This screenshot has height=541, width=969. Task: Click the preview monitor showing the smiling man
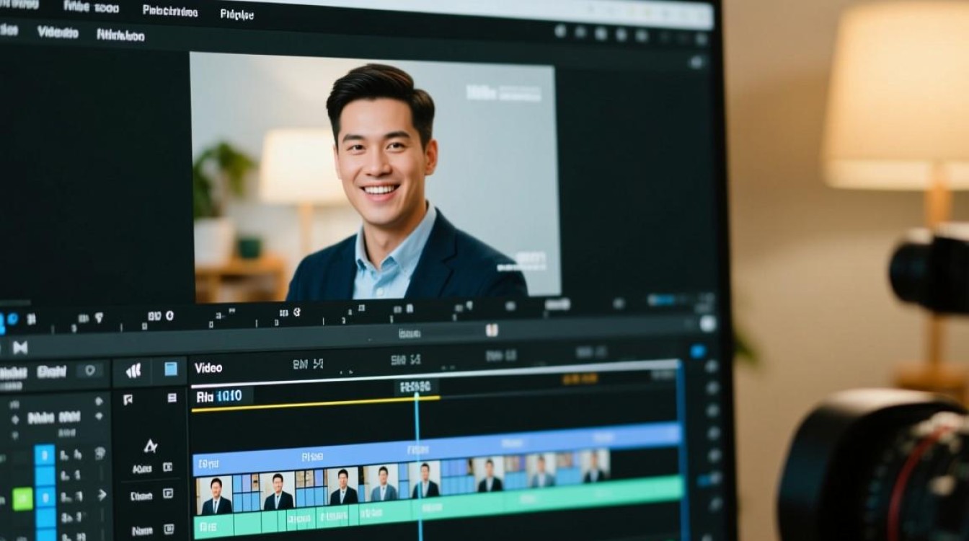pos(374,177)
